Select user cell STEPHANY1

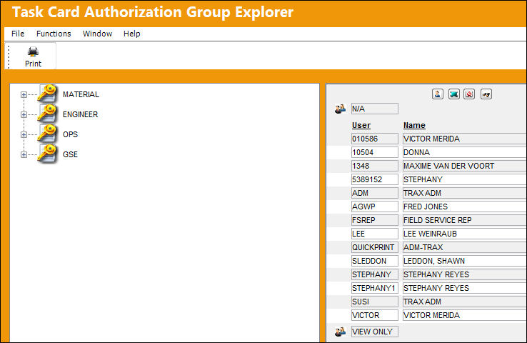(375, 288)
